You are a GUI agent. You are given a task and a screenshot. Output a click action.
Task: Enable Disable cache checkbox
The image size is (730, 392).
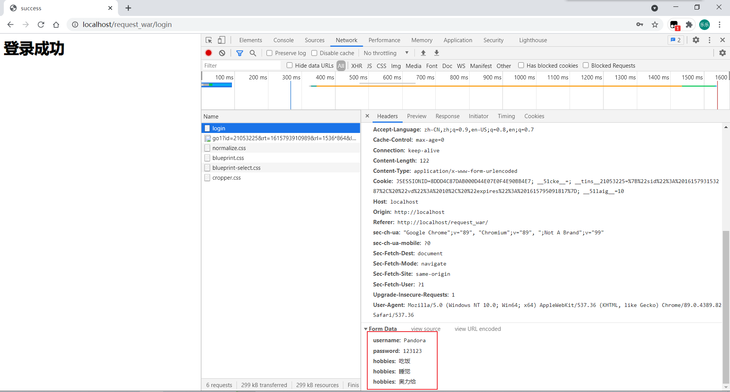coord(314,53)
